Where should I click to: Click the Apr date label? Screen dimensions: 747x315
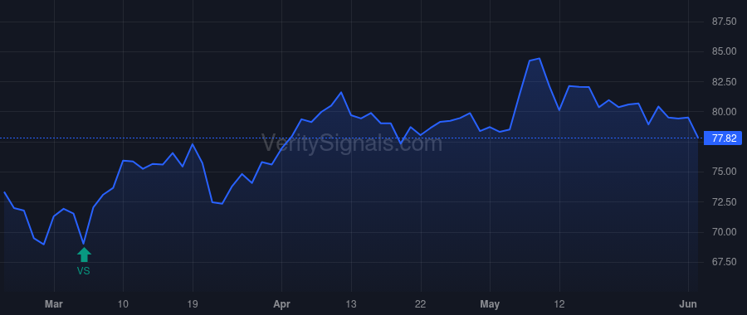281,304
